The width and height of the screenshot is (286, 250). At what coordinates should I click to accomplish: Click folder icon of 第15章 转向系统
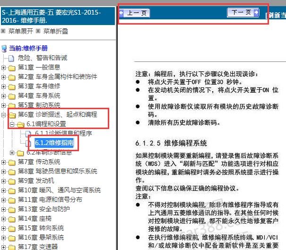click(12, 229)
